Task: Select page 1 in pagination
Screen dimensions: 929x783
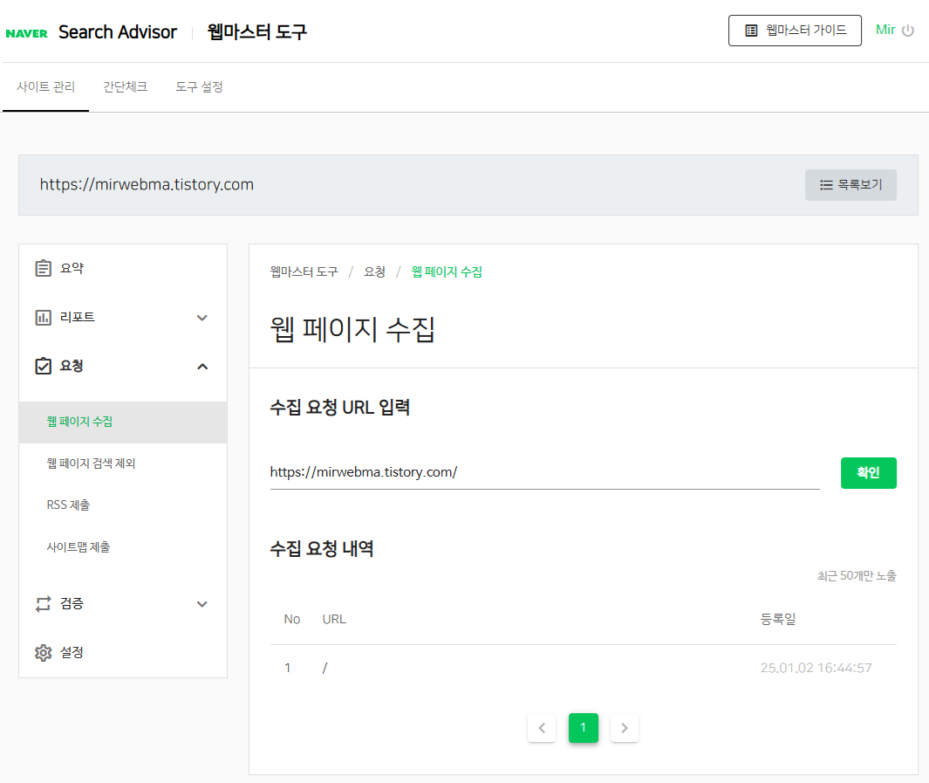Action: click(583, 728)
